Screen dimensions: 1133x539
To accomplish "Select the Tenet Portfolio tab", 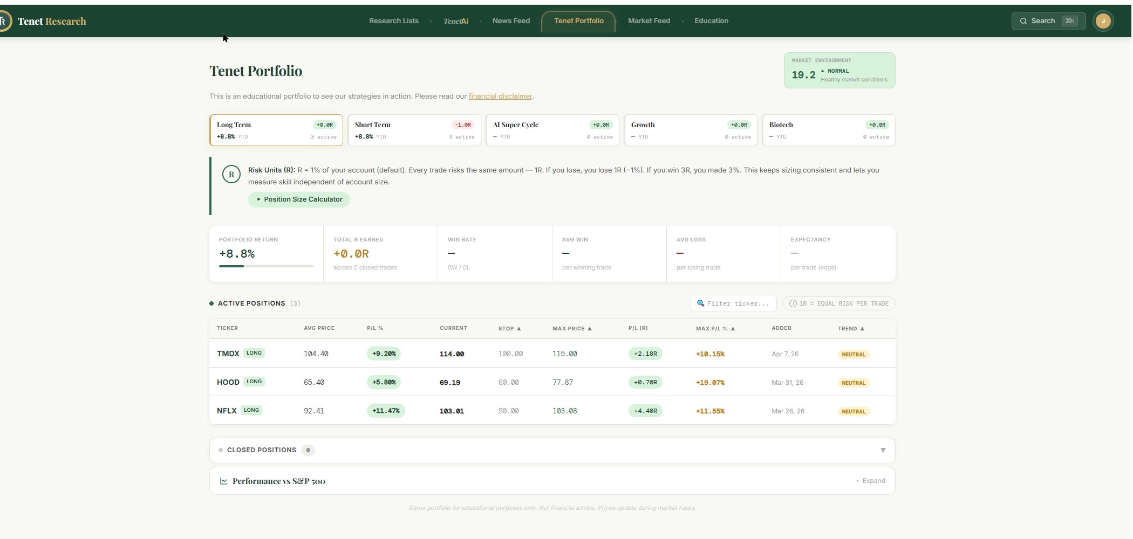I will pos(578,21).
